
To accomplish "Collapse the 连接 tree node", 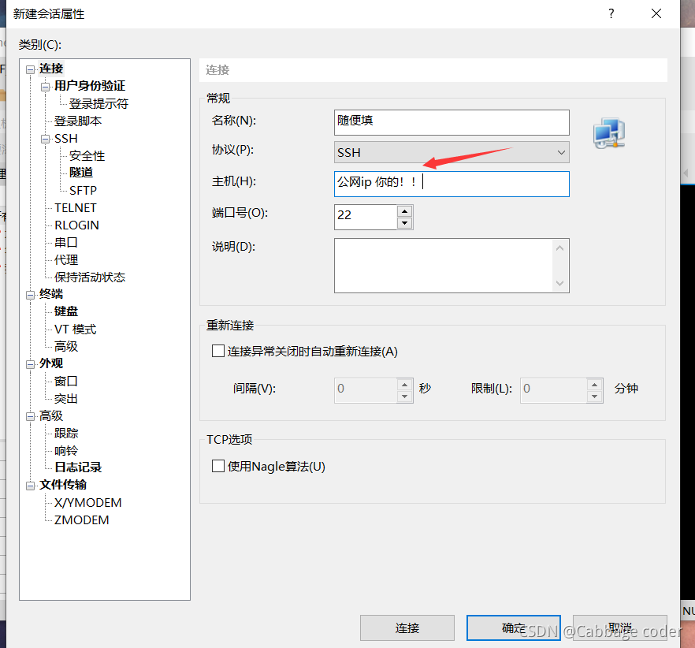I will coord(30,69).
